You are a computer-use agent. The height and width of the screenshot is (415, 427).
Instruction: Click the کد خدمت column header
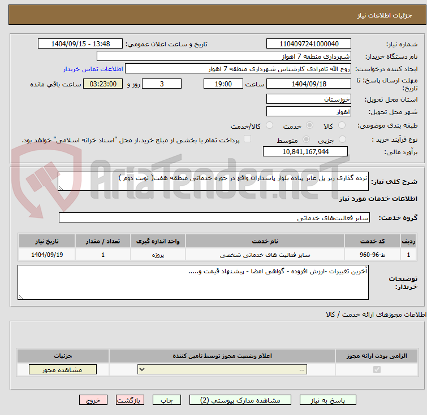coord(372,241)
